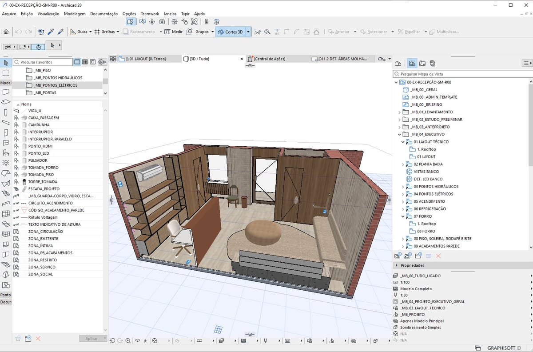
Task: Click the new folder icon in Navigator
Action: tap(418, 256)
